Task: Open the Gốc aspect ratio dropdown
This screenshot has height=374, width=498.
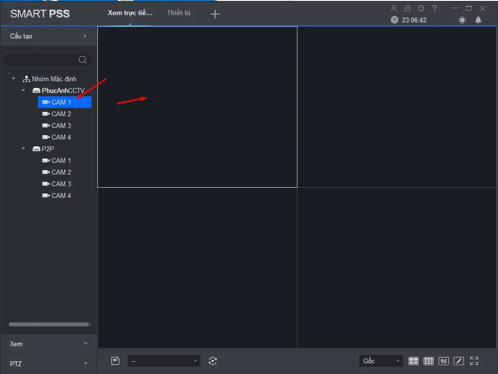Action: click(382, 361)
